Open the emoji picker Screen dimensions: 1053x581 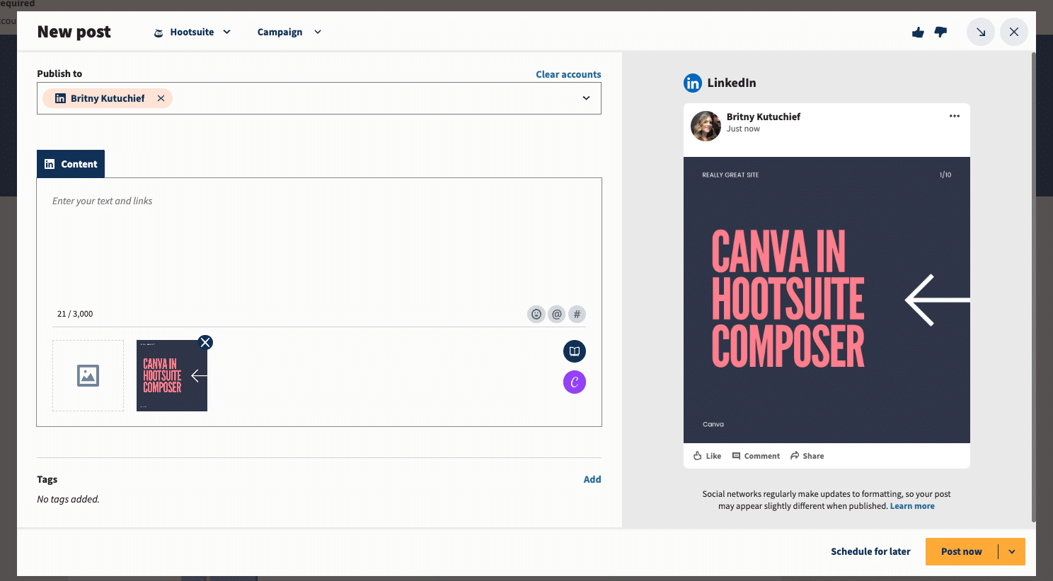click(536, 314)
